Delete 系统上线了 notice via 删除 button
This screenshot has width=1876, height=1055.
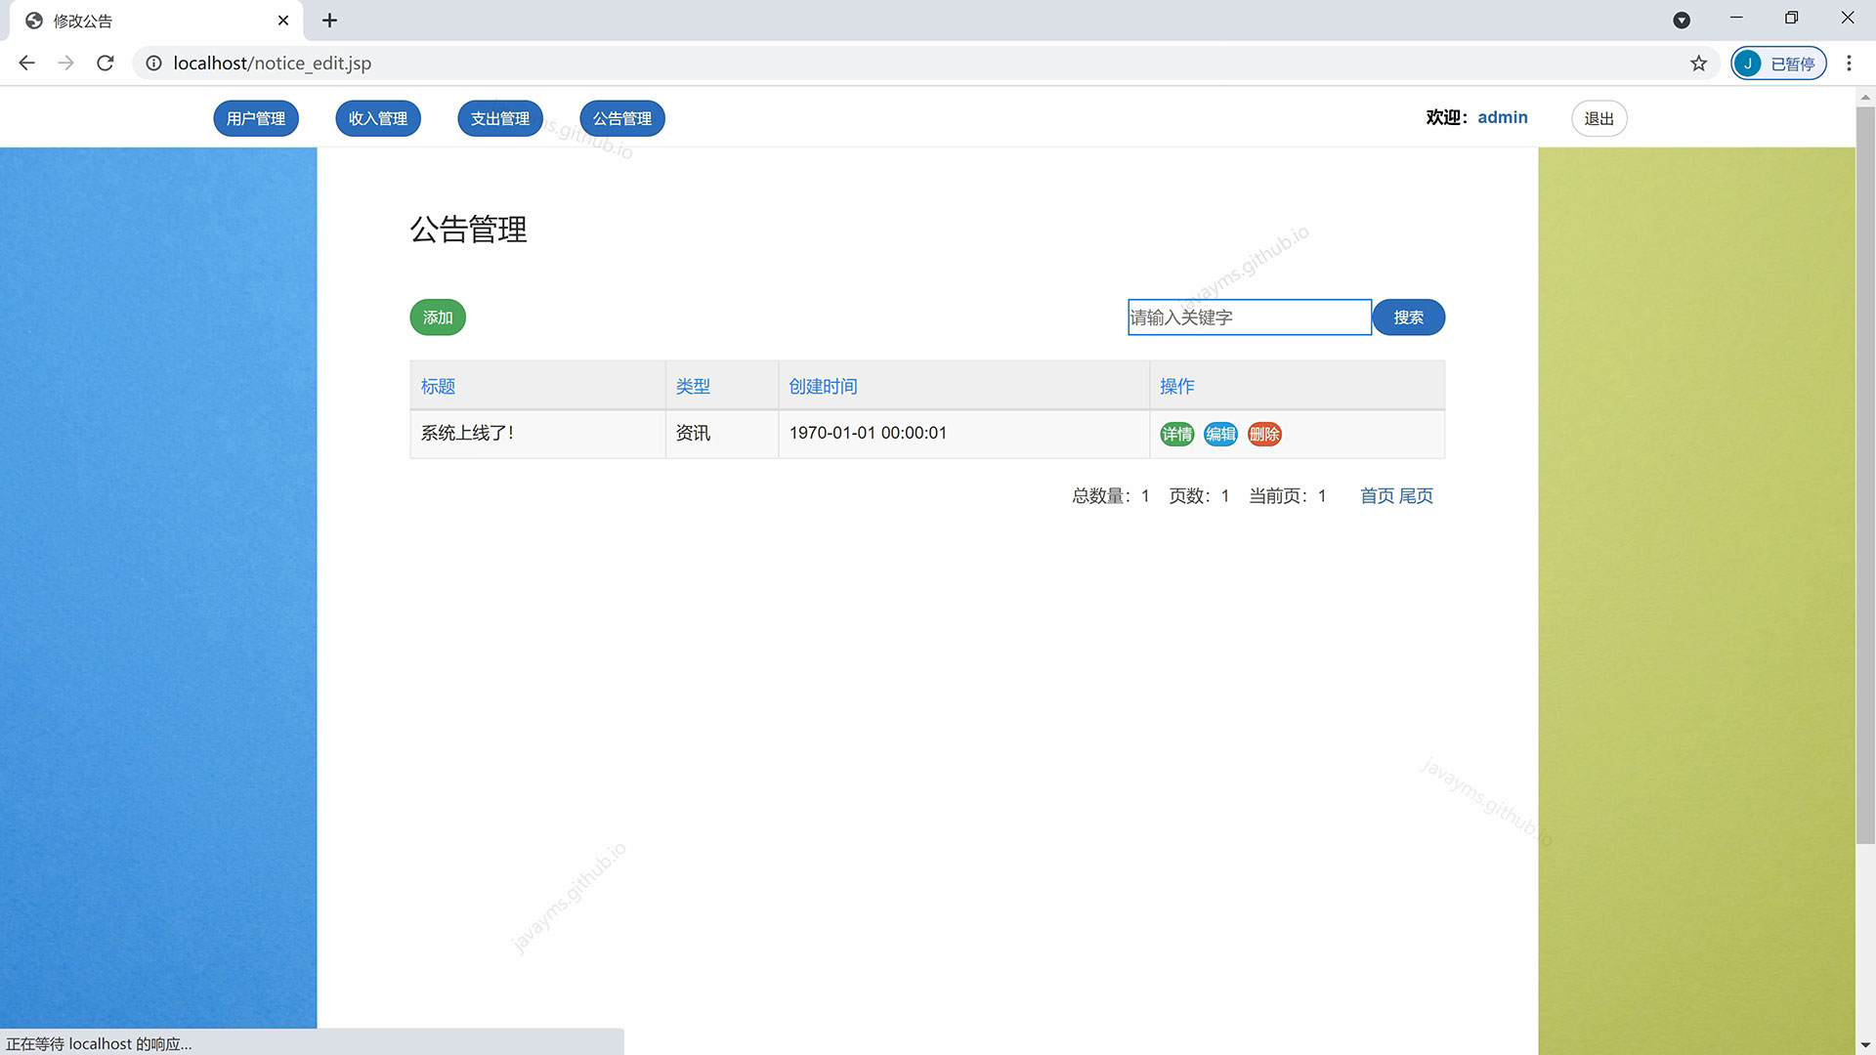[1264, 434]
